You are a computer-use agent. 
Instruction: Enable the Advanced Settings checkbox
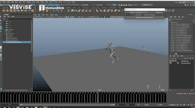(x=143, y=15)
